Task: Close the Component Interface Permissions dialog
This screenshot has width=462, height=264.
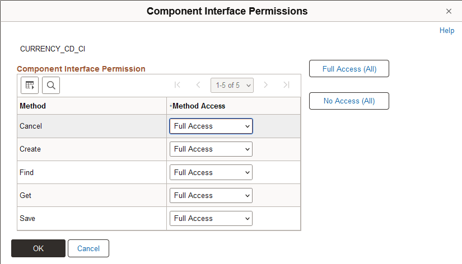Action: (x=449, y=11)
